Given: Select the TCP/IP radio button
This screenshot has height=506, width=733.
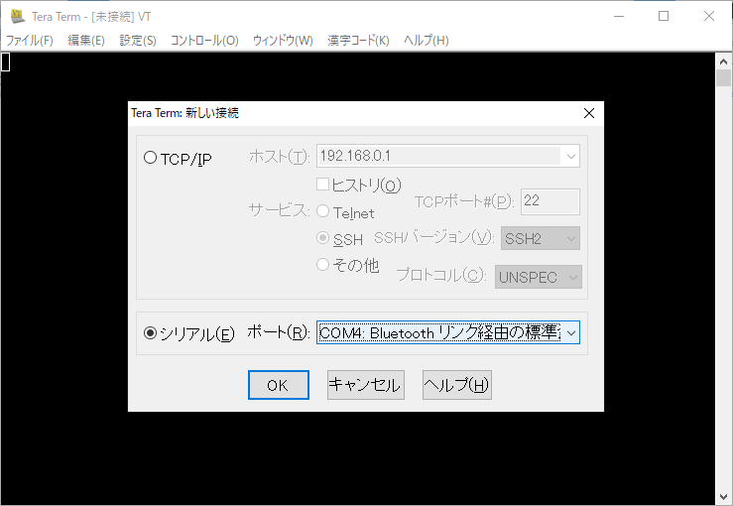Looking at the screenshot, I should (150, 158).
